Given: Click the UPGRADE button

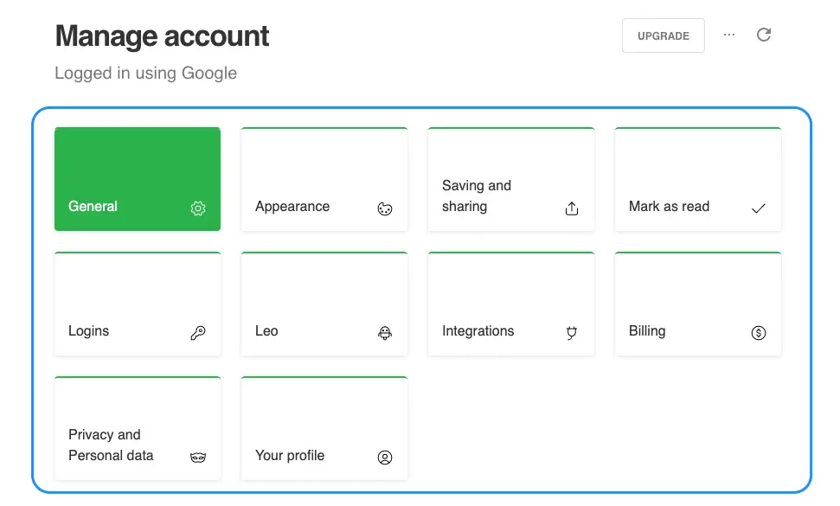Looking at the screenshot, I should tap(664, 35).
